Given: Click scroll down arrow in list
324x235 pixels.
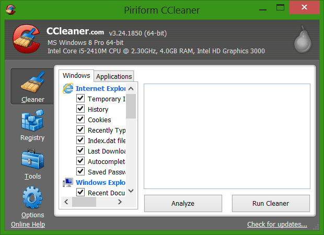Looking at the screenshot, I should click(x=131, y=191).
